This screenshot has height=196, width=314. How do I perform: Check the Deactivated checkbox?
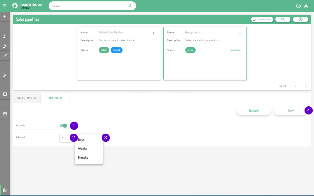254,19
